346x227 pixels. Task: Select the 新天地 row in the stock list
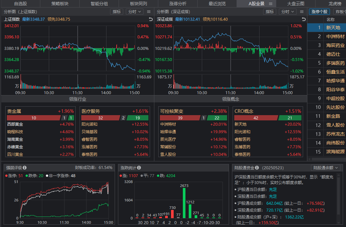click(333, 28)
